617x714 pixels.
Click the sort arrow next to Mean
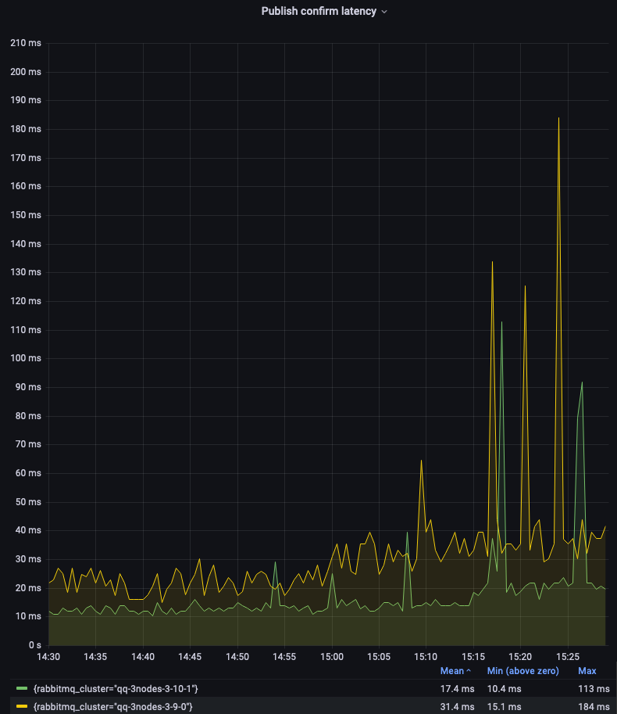point(469,671)
